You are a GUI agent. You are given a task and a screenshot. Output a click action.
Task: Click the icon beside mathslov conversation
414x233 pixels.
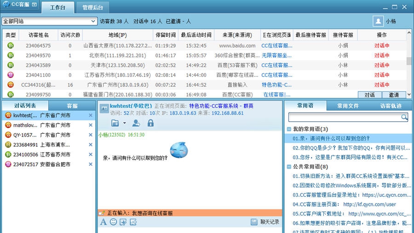(8, 125)
